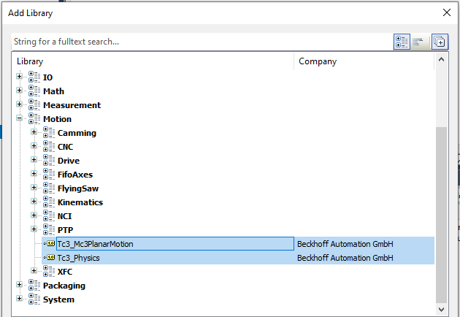Click Beckhoff Automation GmbH for Tc3_Physics
Viewport: 460px width, 317px height.
[345, 258]
